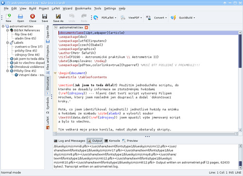Select the Structure sidebar tab

pyautogui.click(x=48, y=85)
